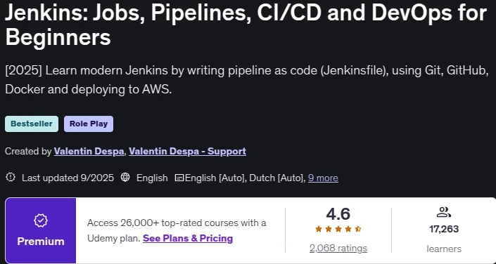Viewport: 496px width, 264px height.
Task: Click the English audio language label
Action: click(152, 178)
